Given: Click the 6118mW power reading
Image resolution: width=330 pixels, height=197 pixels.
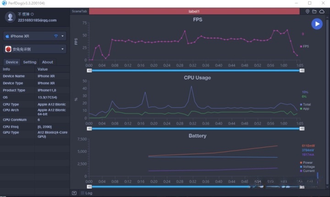Looking at the screenshot, I should (x=308, y=146).
